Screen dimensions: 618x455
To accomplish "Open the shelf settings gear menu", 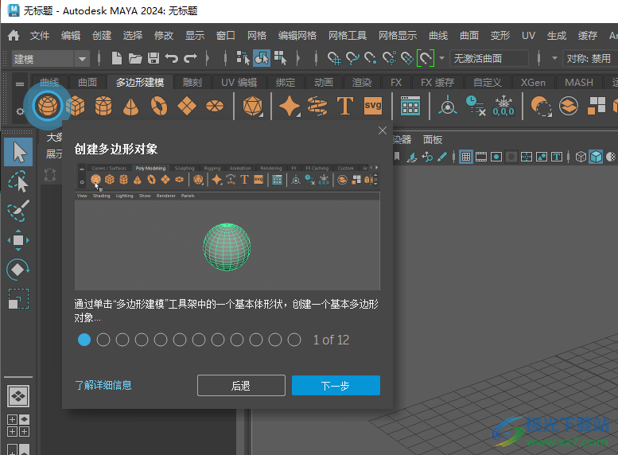I will click(x=20, y=111).
